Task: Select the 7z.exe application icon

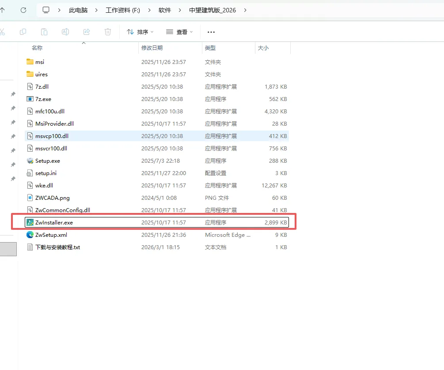Action: (30, 99)
